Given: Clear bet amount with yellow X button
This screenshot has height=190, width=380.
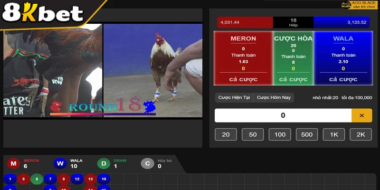Looking at the screenshot, I should [x=361, y=115].
